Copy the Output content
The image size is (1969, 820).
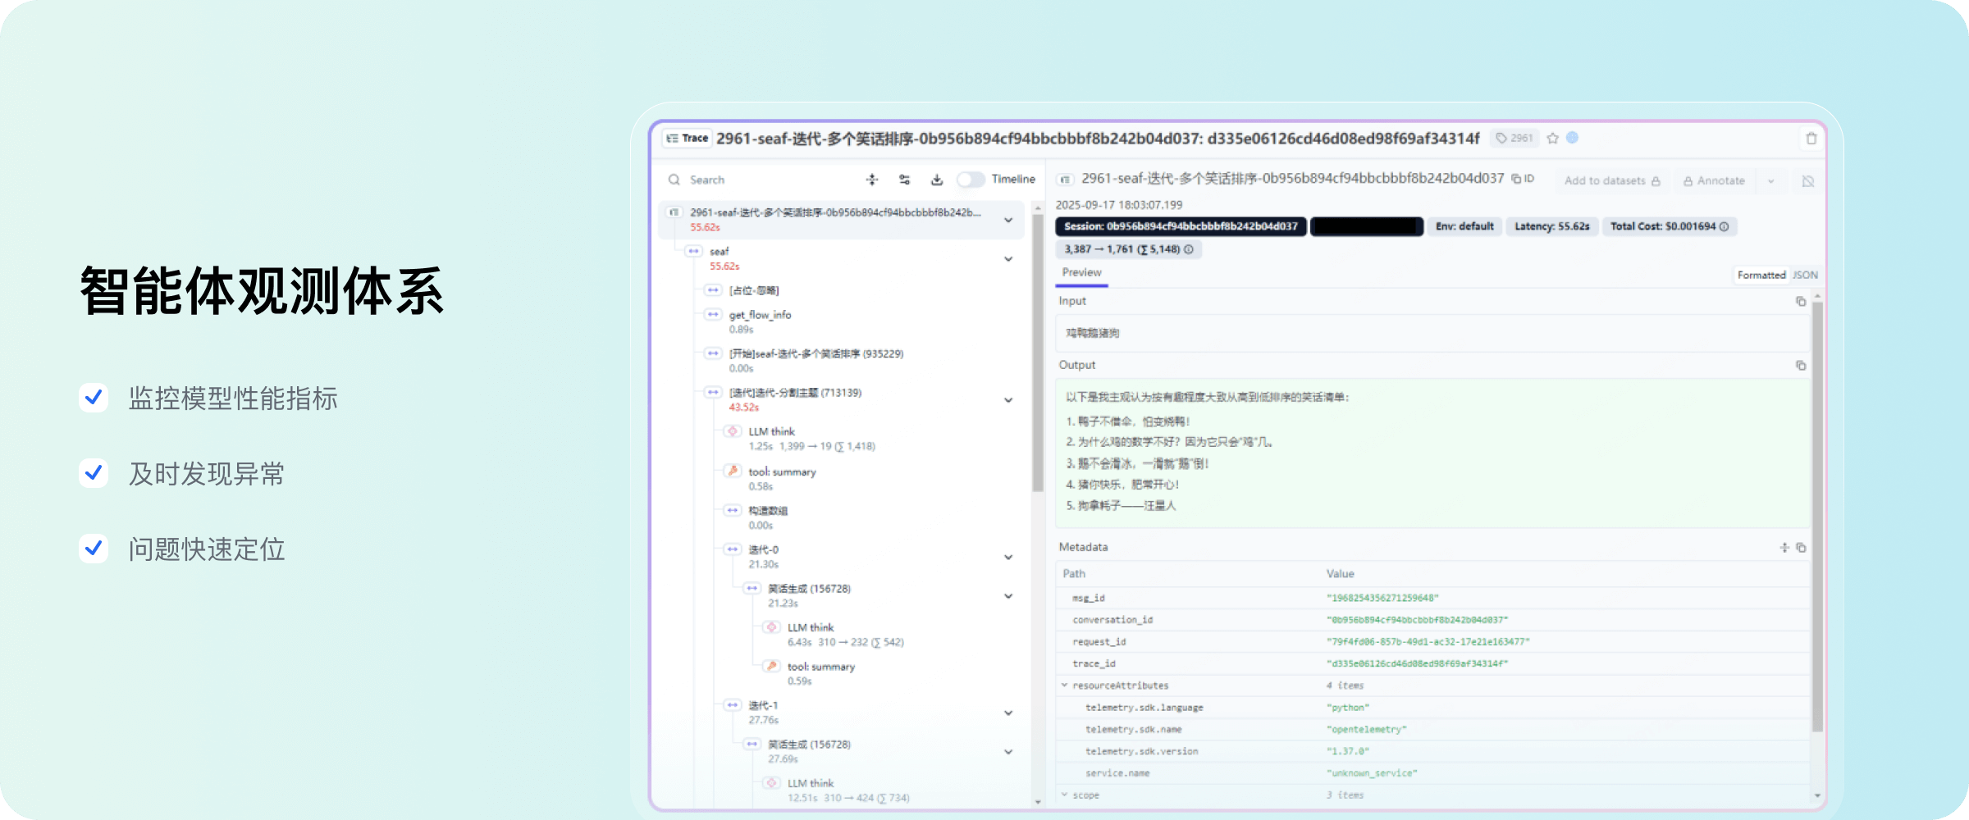(x=1801, y=366)
